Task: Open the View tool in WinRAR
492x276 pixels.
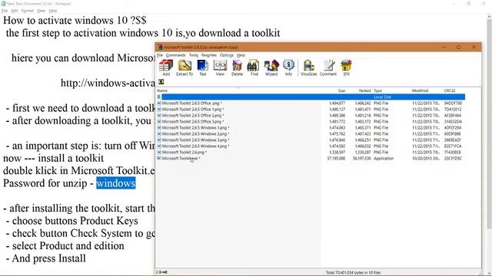Action: click(220, 68)
